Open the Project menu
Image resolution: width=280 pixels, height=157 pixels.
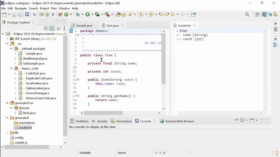pos(45,8)
